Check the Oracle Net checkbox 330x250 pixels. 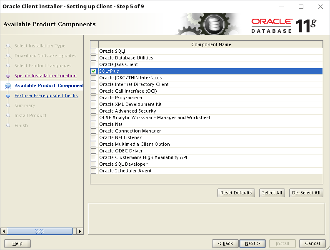coord(93,124)
